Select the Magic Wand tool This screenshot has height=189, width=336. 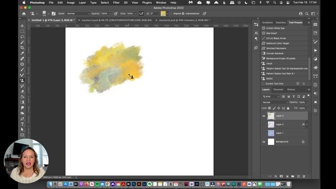point(22,42)
